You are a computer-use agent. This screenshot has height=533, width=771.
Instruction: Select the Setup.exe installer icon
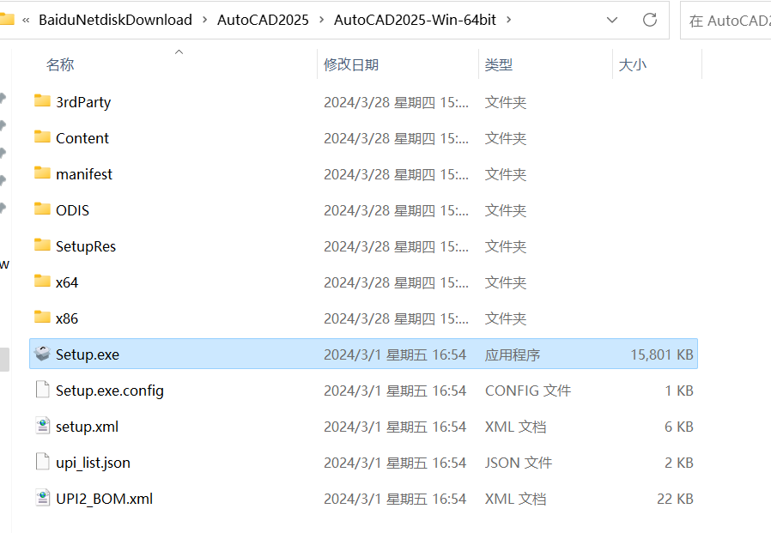coord(42,354)
